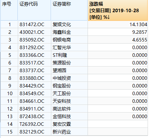The height and width of the screenshot is (138, 149).
Task: Select the 4.6555 change value
Action: [x=140, y=40]
